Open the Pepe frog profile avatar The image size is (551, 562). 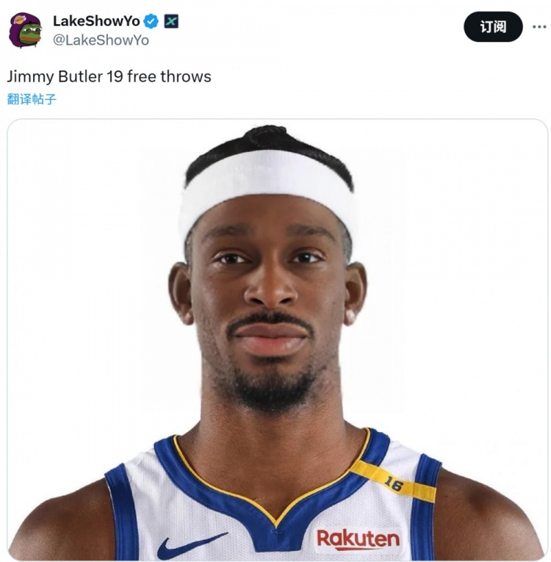25,30
